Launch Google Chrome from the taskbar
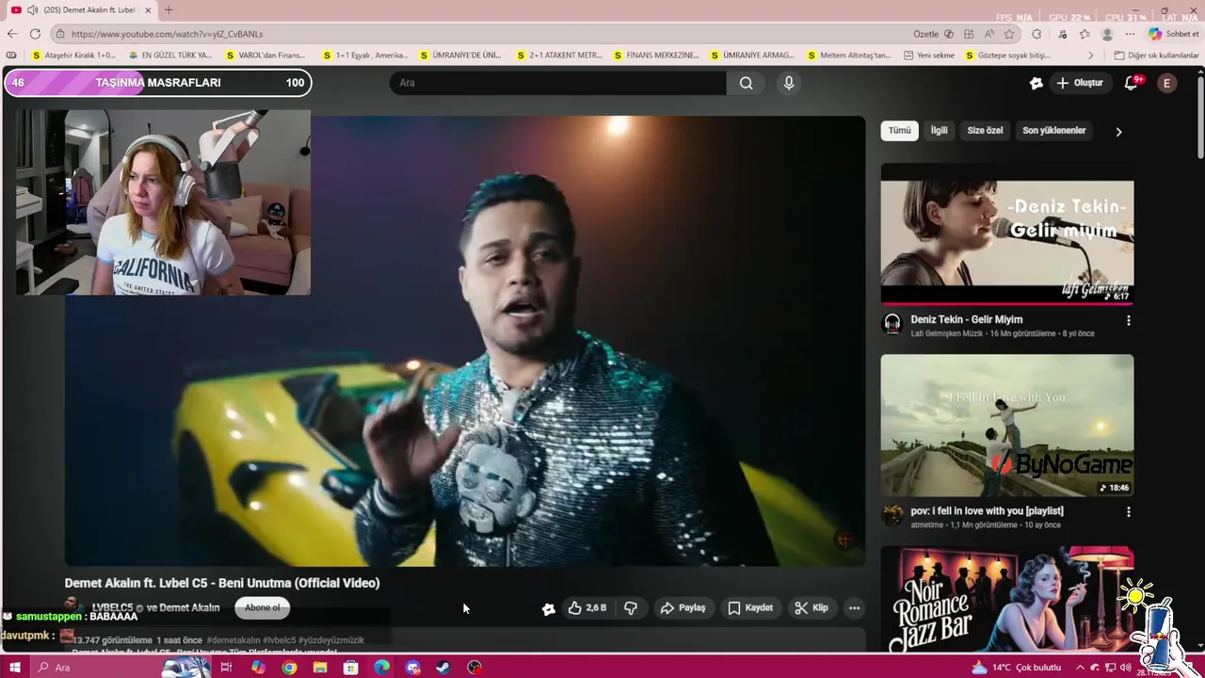This screenshot has height=678, width=1205. coord(289,668)
